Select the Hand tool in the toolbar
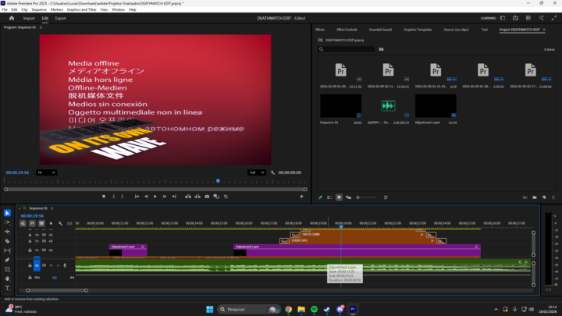The image size is (562, 316). coord(7,279)
